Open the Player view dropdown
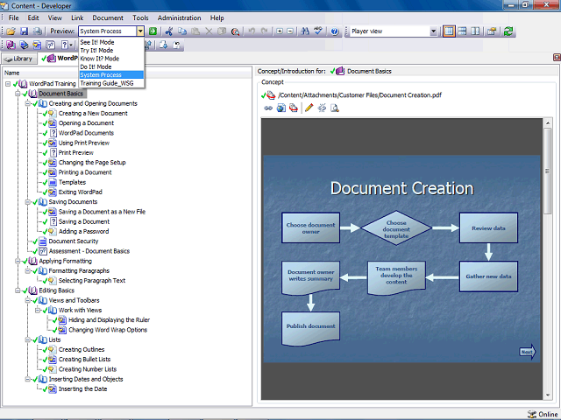This screenshot has height=420, width=561. 433,31
